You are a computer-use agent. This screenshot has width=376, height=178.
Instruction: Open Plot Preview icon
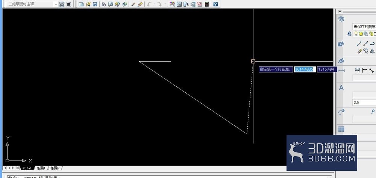[110, 4]
